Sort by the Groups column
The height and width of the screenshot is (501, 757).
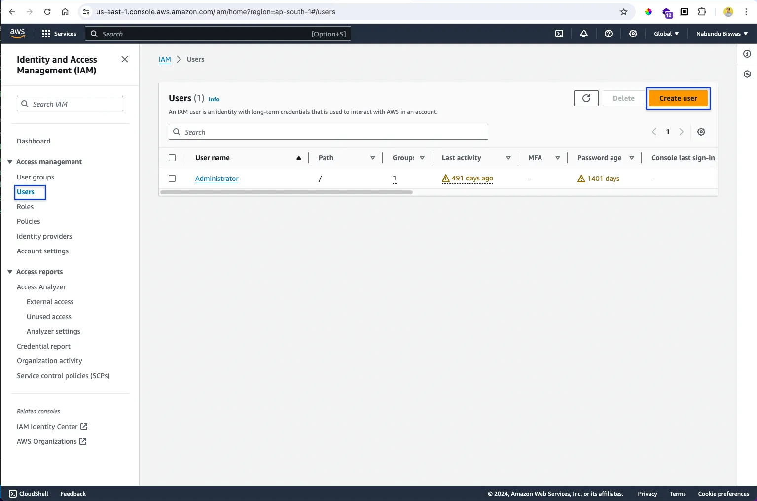pyautogui.click(x=422, y=158)
